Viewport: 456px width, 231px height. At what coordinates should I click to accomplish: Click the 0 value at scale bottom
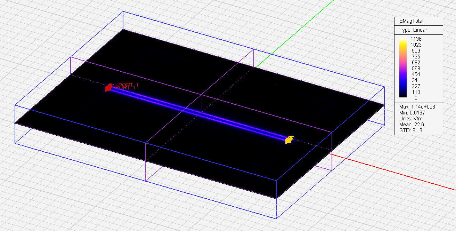[x=416, y=98]
